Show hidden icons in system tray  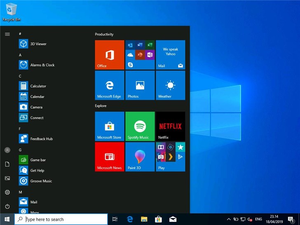(229, 219)
